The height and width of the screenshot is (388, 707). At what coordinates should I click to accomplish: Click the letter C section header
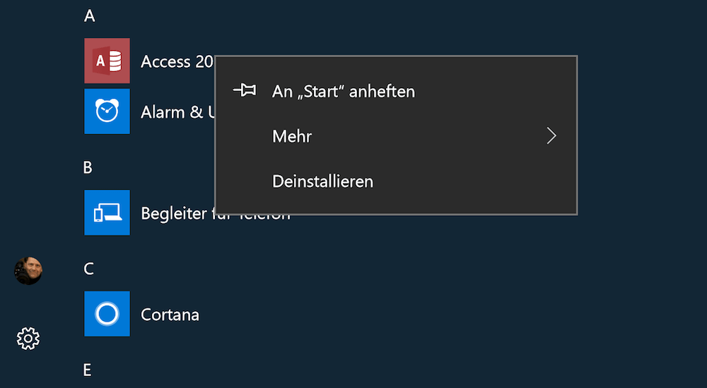(x=89, y=269)
